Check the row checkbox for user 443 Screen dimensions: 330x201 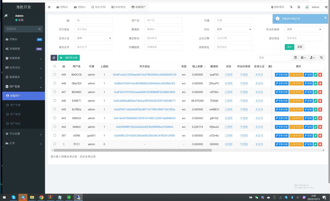pyautogui.click(x=54, y=118)
